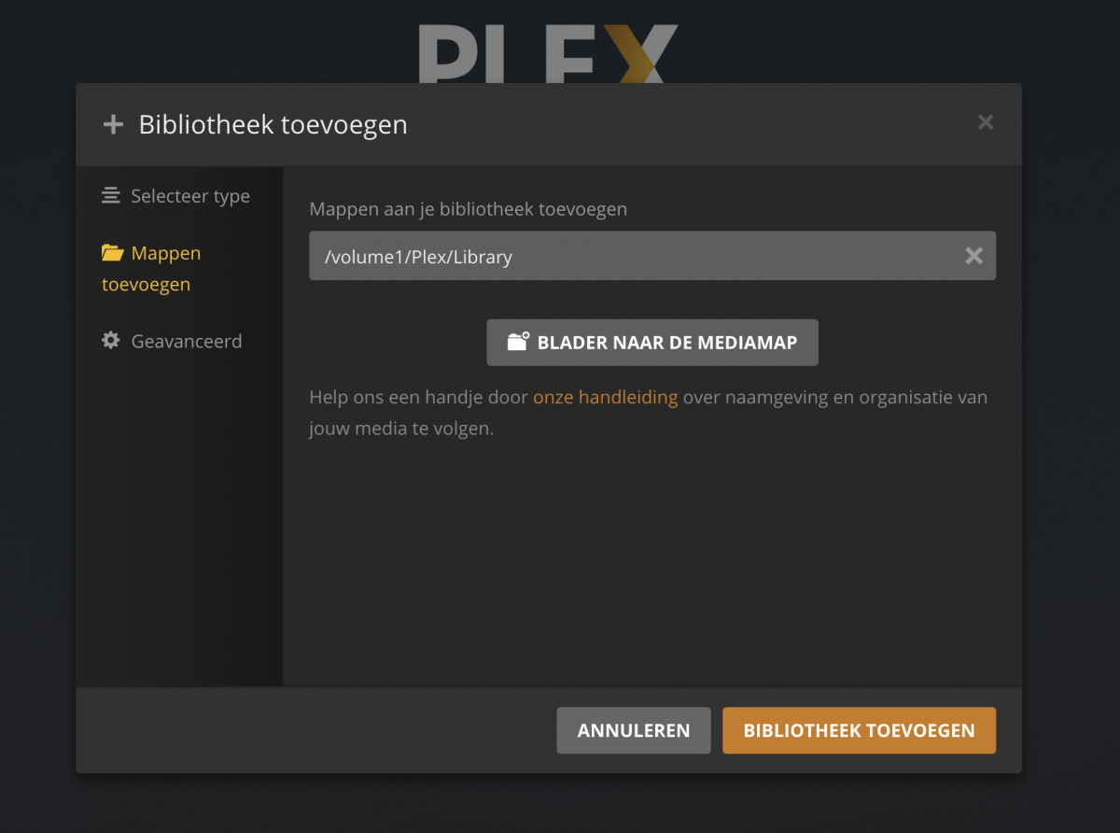Click the Geavanceerd gear icon
1120x833 pixels.
(111, 341)
